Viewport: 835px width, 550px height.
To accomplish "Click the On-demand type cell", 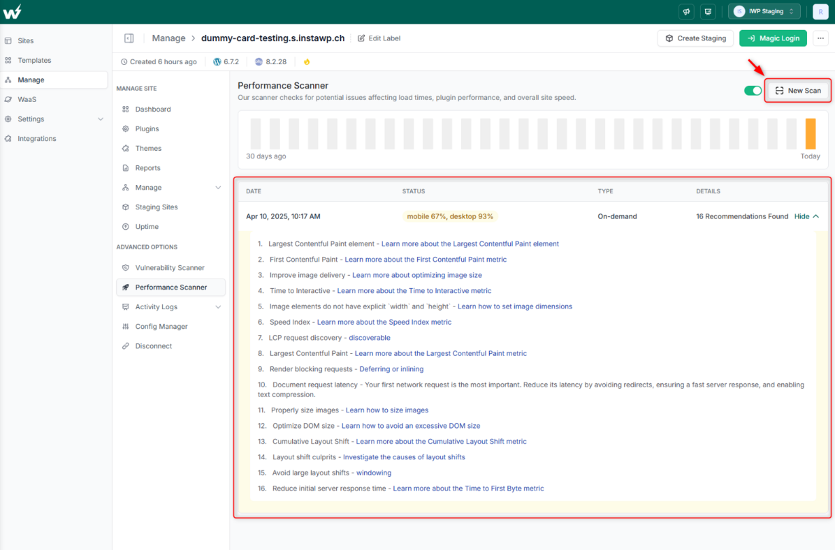I will tap(617, 216).
